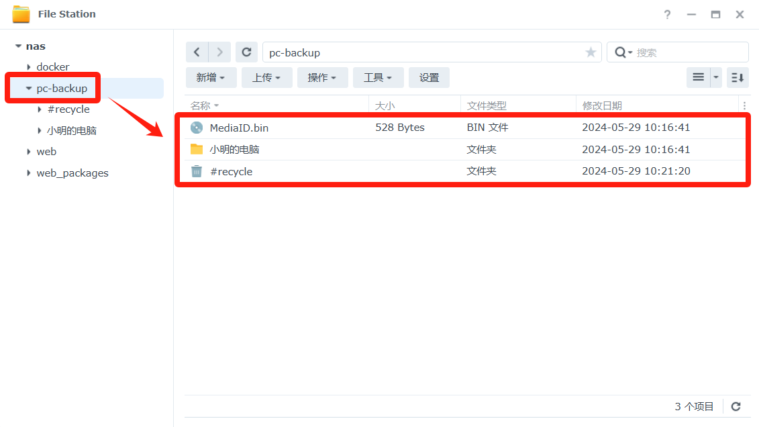Expand the web_packages folder arrow

[x=29, y=173]
